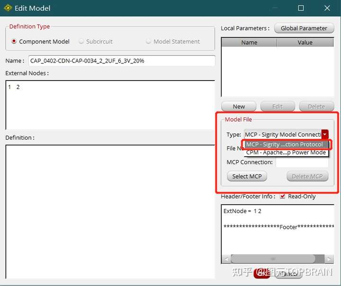
Task: Toggle the Read-Only checkbox
Action: coord(282,196)
